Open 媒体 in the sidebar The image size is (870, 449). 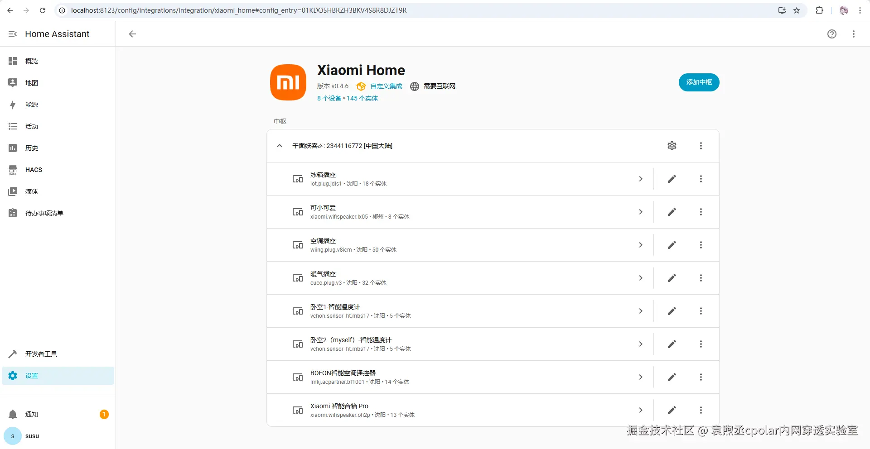[58, 191]
